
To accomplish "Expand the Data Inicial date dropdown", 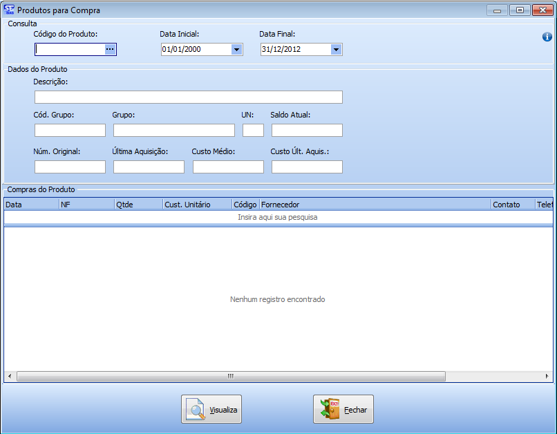I will click(x=236, y=50).
